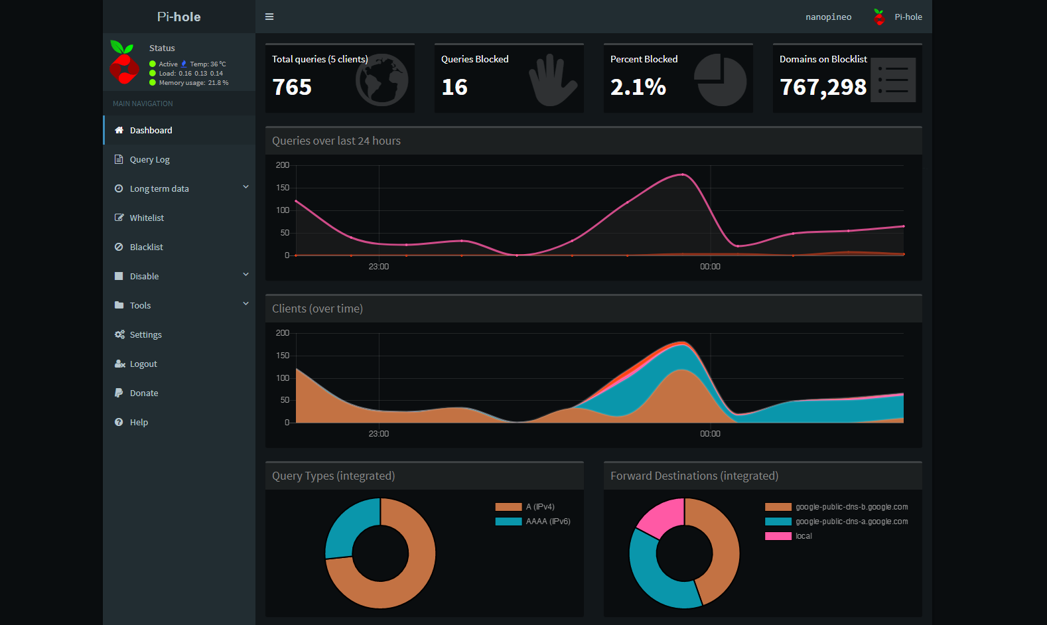Click the Query Log document icon

coord(119,159)
